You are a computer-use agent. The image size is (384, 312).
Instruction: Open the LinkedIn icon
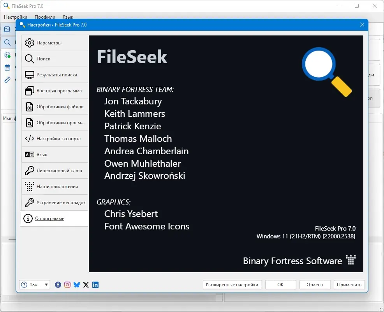tap(95, 285)
